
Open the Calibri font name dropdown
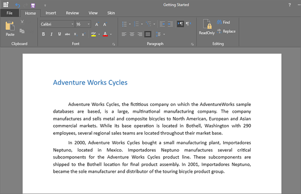(73, 24)
